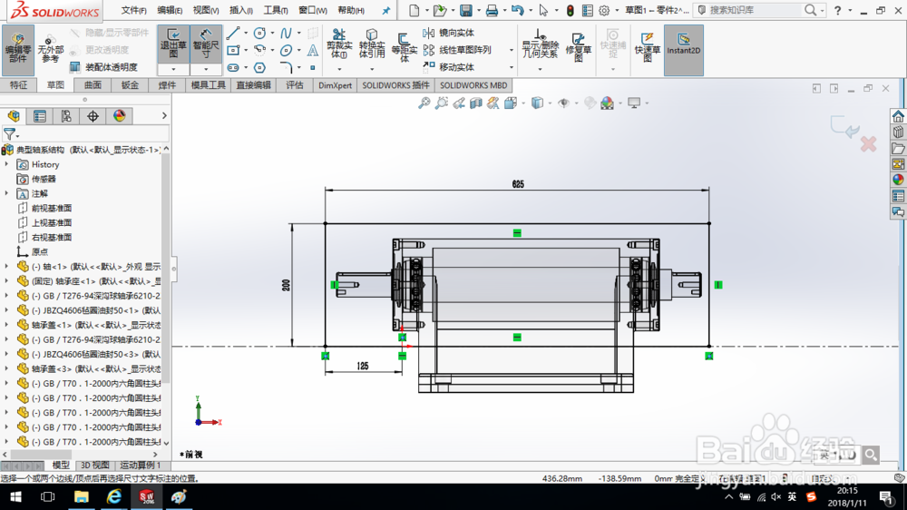The height and width of the screenshot is (510, 907).
Task: Switch to PropertyManager panel icon
Action: pos(40,116)
